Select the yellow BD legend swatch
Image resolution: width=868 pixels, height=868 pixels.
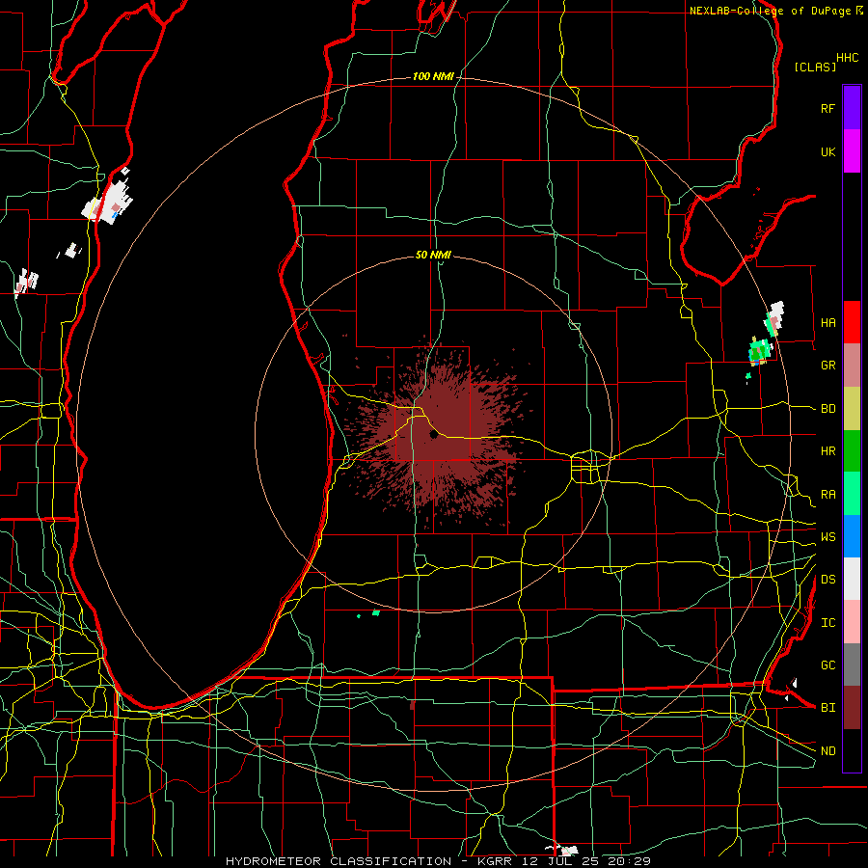852,409
